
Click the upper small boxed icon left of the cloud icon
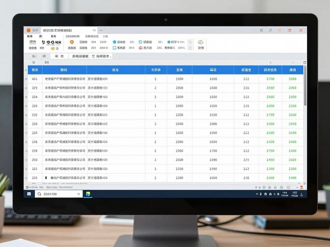(190, 42)
